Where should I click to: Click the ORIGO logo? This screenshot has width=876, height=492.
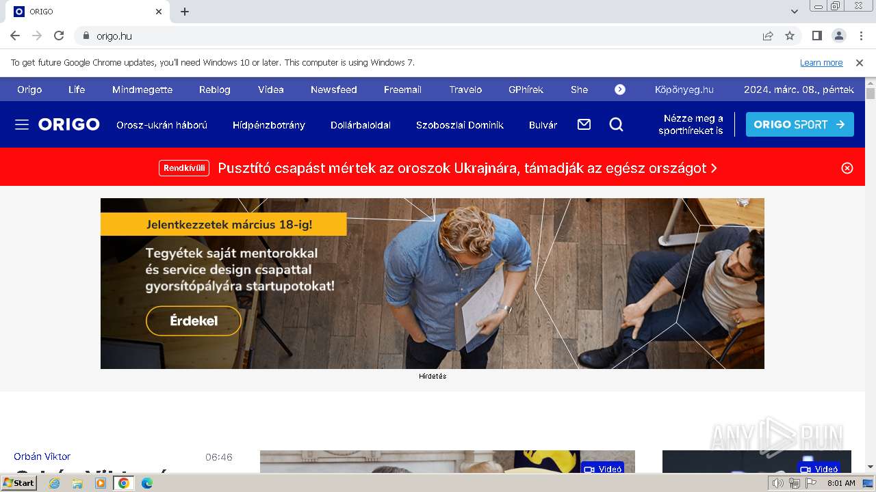pyautogui.click(x=69, y=124)
